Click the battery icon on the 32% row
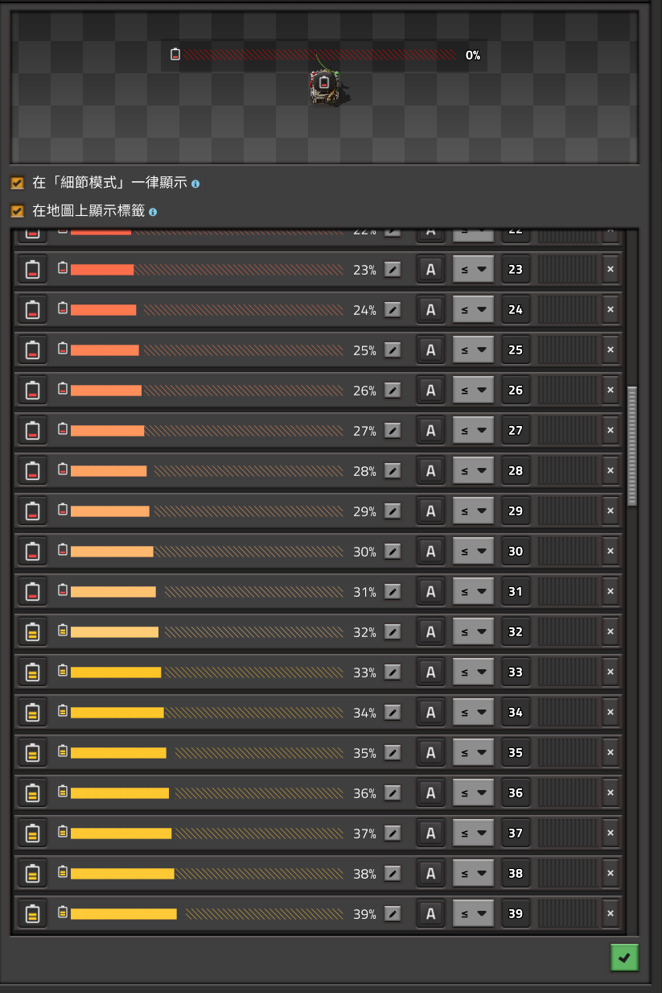This screenshot has width=662, height=993. [33, 631]
